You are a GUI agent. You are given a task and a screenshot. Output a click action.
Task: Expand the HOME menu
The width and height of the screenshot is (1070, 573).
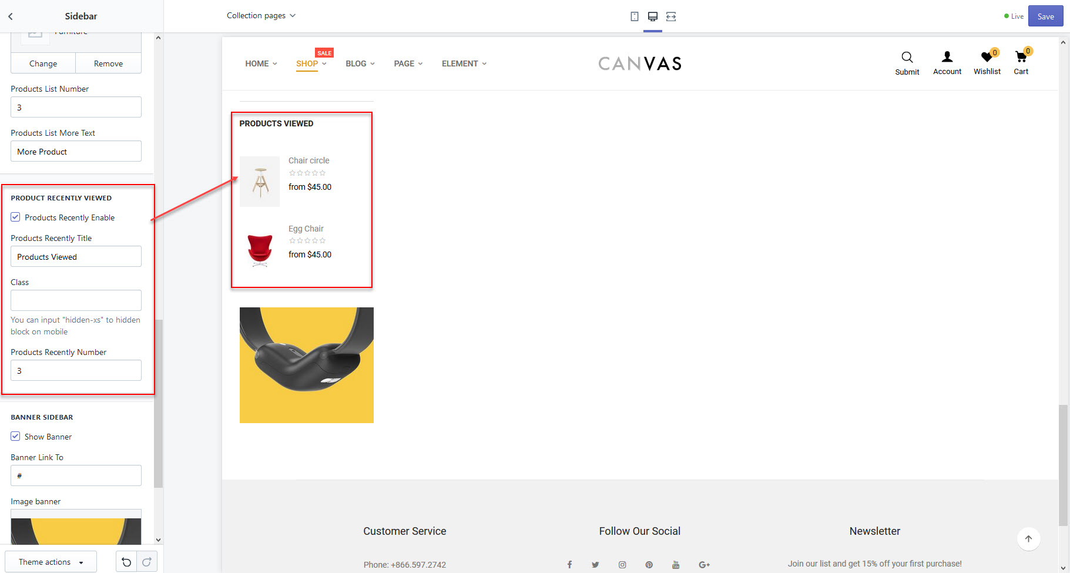pos(261,63)
